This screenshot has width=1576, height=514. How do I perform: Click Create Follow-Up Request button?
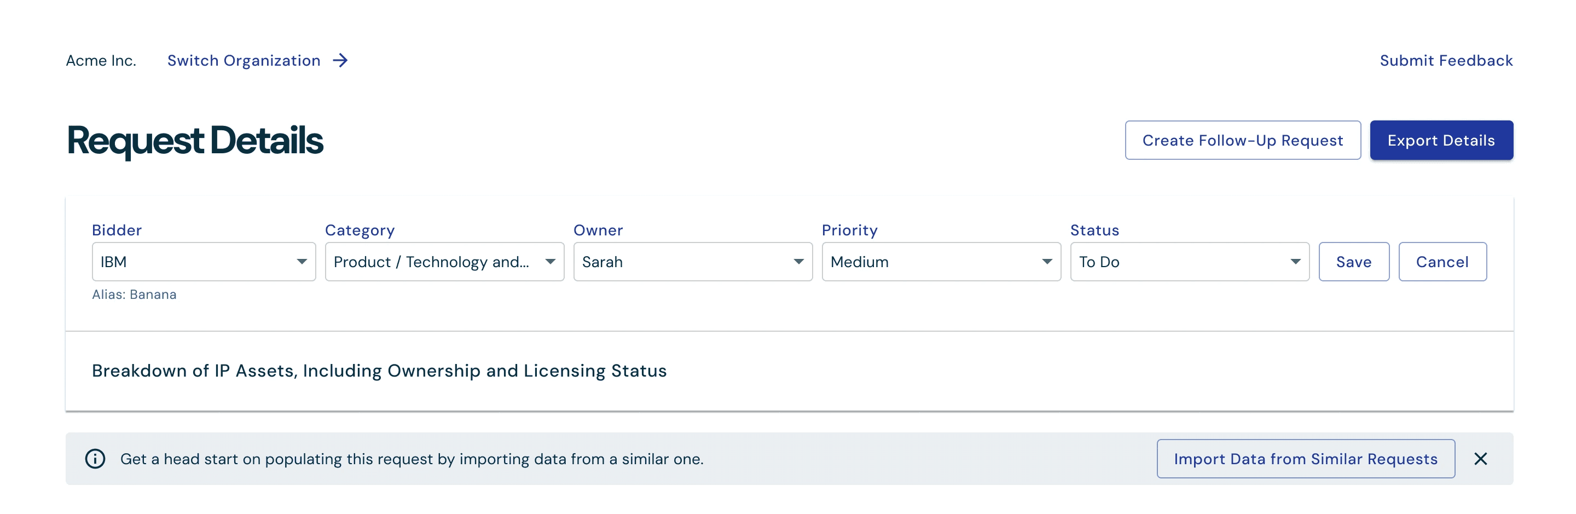coord(1243,140)
